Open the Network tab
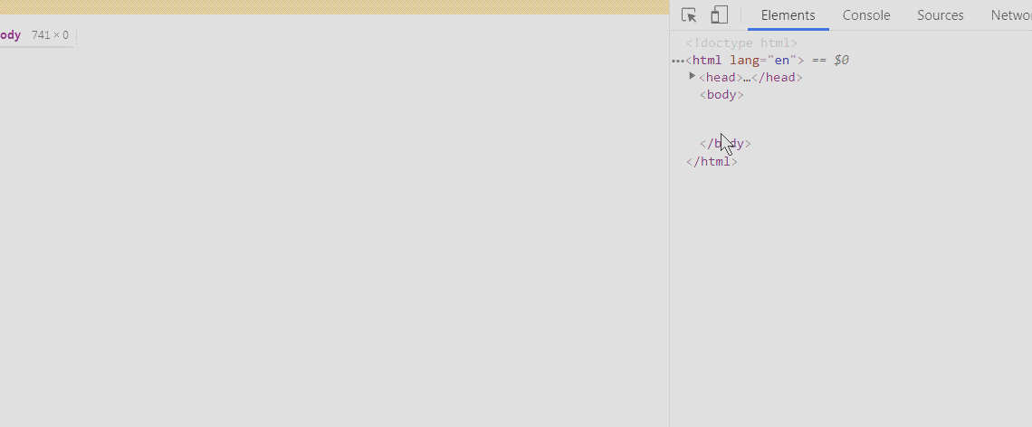 [x=1011, y=15]
